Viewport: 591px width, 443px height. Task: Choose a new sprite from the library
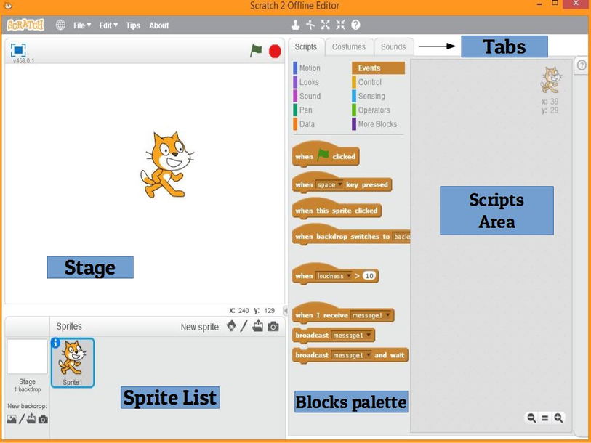[x=231, y=326]
